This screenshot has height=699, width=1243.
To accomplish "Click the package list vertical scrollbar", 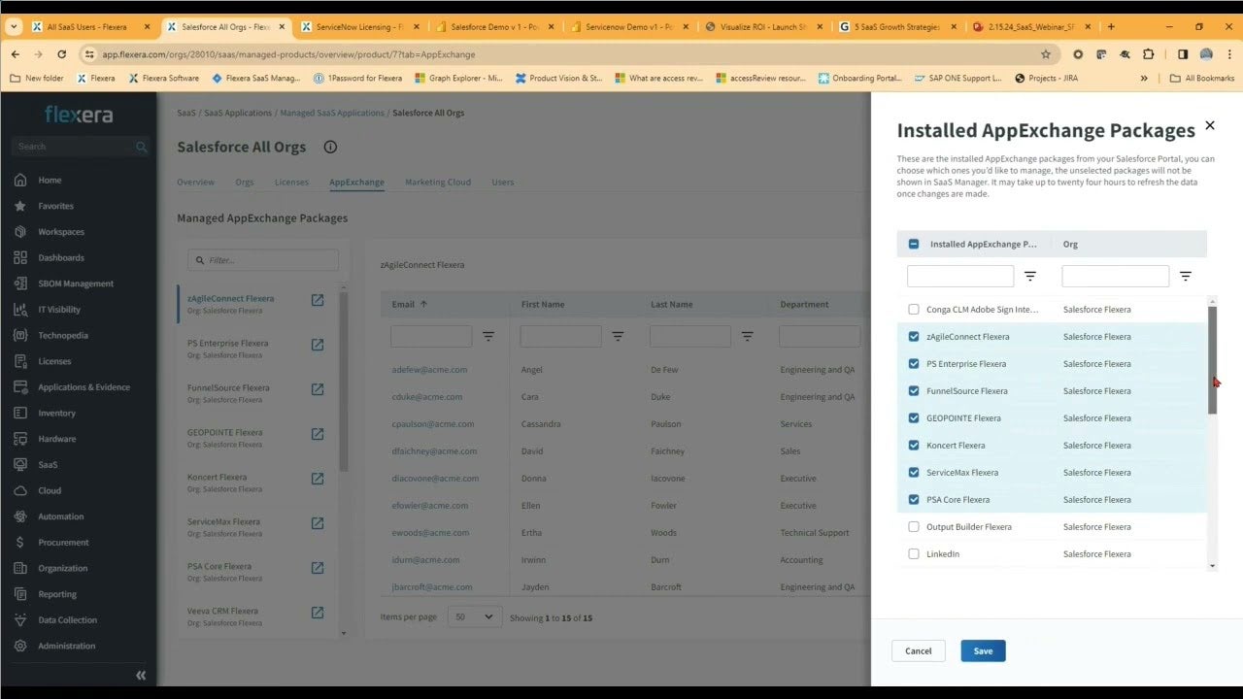I will (x=1212, y=359).
